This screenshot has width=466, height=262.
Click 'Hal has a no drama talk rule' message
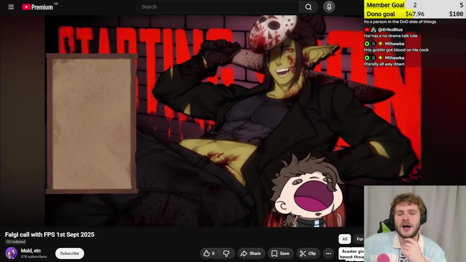coord(391,36)
